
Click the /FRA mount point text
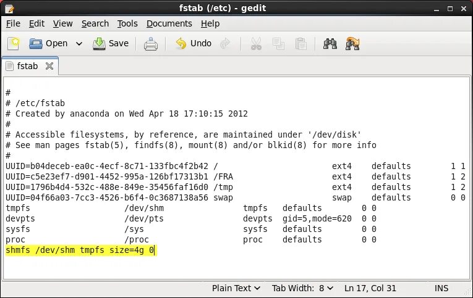[223, 176]
